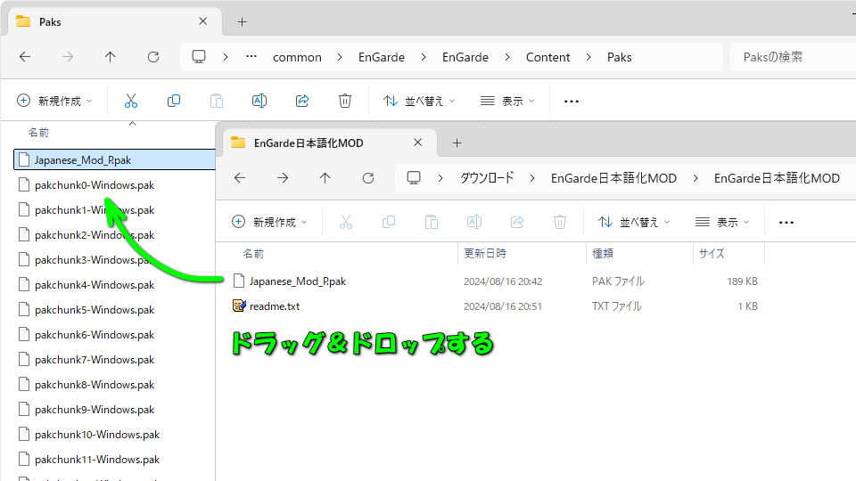The width and height of the screenshot is (856, 481).
Task: Close the EnGarde日本語化MOD tab
Action: pos(418,143)
